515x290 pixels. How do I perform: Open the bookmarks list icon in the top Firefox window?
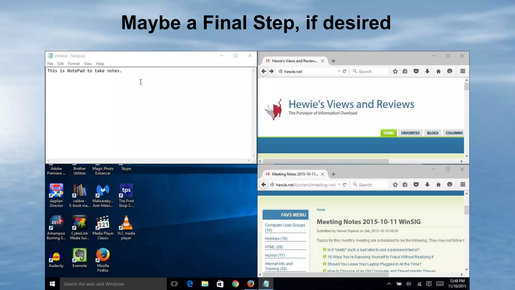[405, 71]
